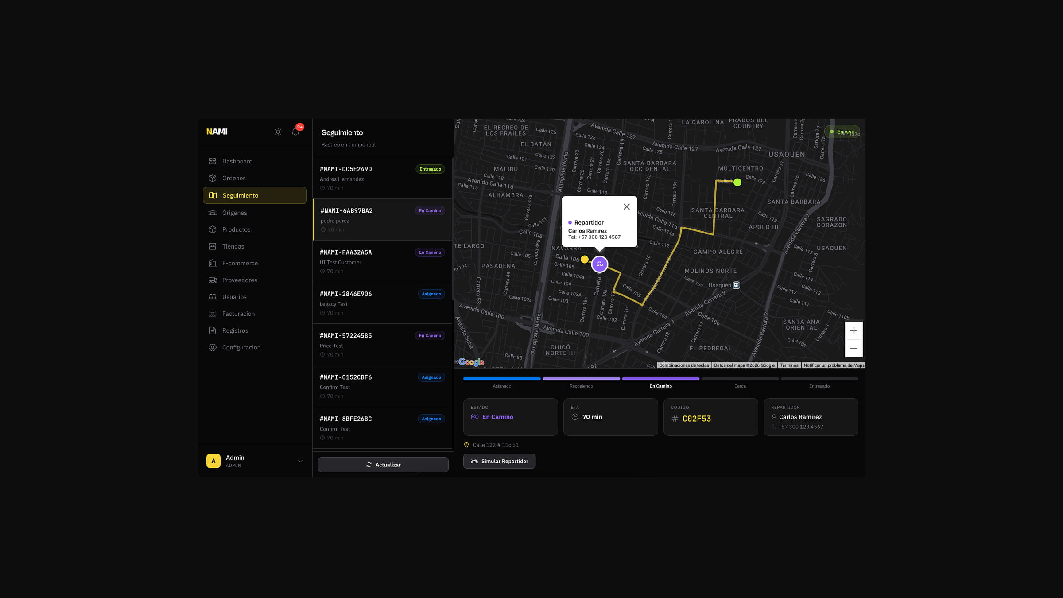1063x598 pixels.
Task: Open Google Maps Términos link
Action: (x=789, y=365)
